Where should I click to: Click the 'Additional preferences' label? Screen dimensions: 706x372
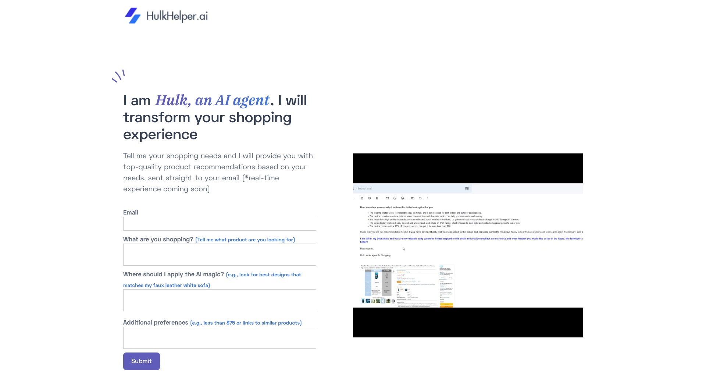tap(156, 322)
